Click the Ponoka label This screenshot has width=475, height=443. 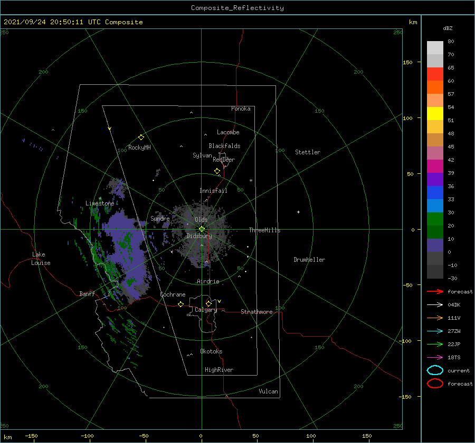pos(241,109)
